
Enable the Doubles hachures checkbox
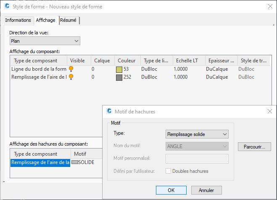tap(169, 171)
